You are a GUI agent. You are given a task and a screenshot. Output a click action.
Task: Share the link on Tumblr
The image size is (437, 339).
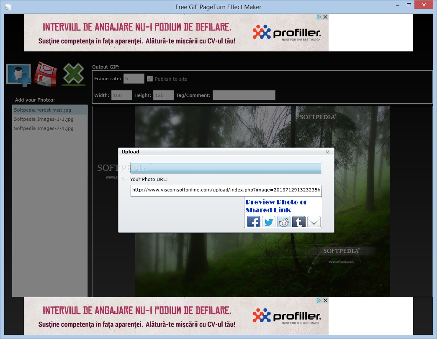(x=299, y=222)
